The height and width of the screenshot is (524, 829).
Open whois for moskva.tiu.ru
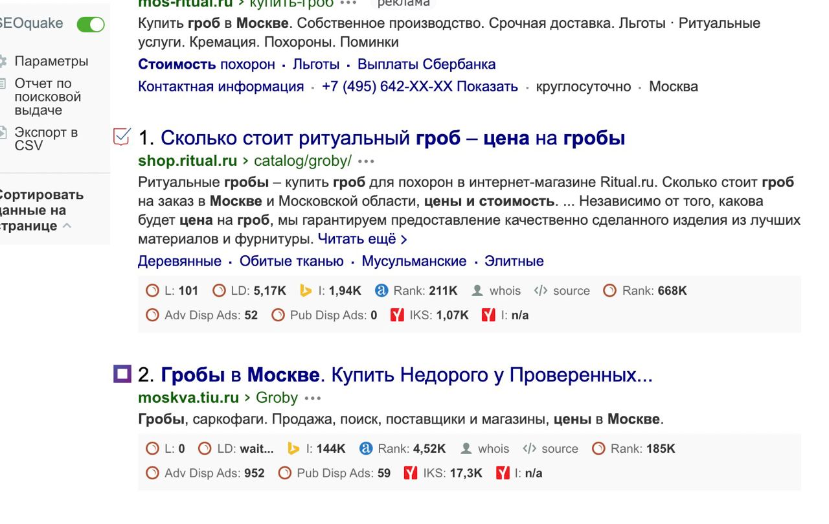click(484, 448)
